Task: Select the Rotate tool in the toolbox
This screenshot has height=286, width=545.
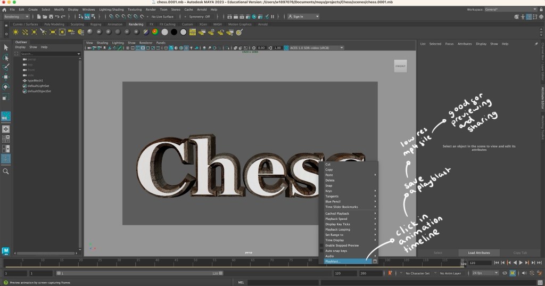Action: [x=6, y=86]
